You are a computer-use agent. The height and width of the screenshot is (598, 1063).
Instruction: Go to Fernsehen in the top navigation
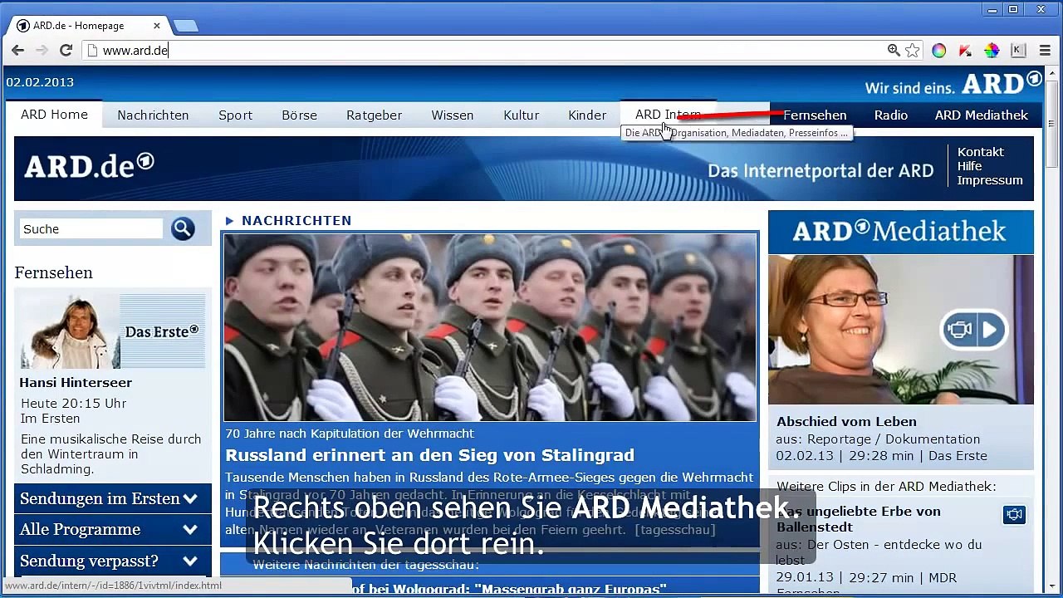coord(815,115)
